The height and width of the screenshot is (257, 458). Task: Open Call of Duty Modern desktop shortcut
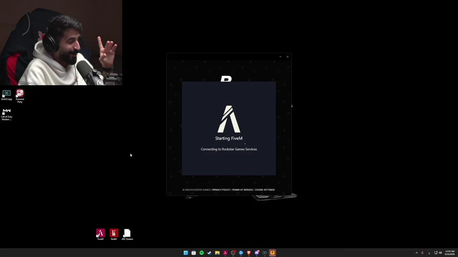[6, 114]
